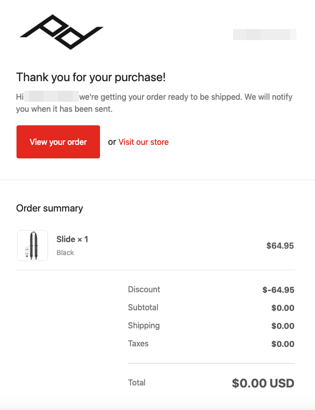Viewport: 315px width, 410px height.
Task: Click the $64.95 item price
Action: [280, 246]
